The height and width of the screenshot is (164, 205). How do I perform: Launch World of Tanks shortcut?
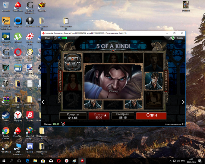[6, 86]
